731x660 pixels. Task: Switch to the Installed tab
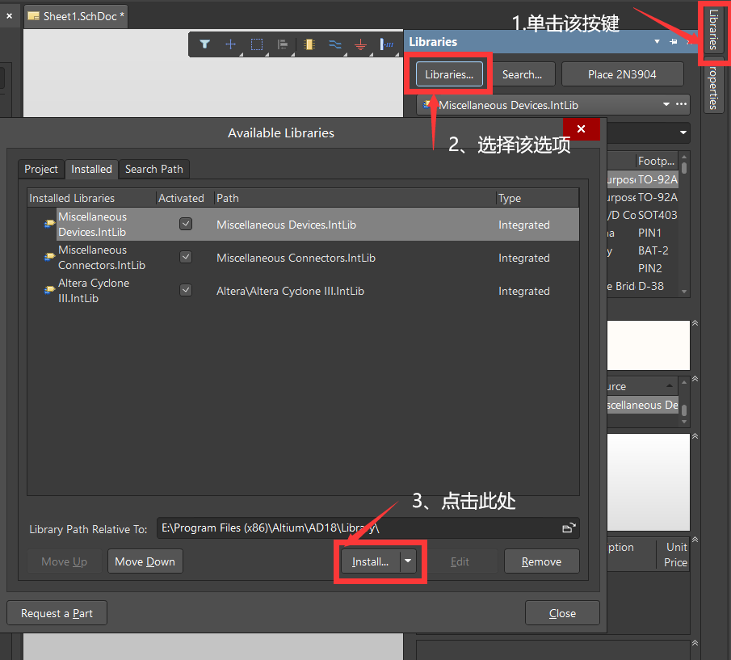click(x=91, y=169)
